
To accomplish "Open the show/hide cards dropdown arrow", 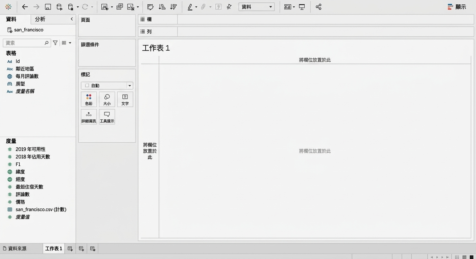I will tap(294, 7).
